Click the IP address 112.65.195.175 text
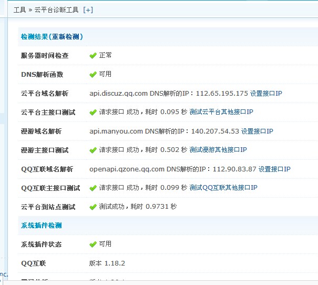Viewport: 318px width, 285px height. pos(222,93)
